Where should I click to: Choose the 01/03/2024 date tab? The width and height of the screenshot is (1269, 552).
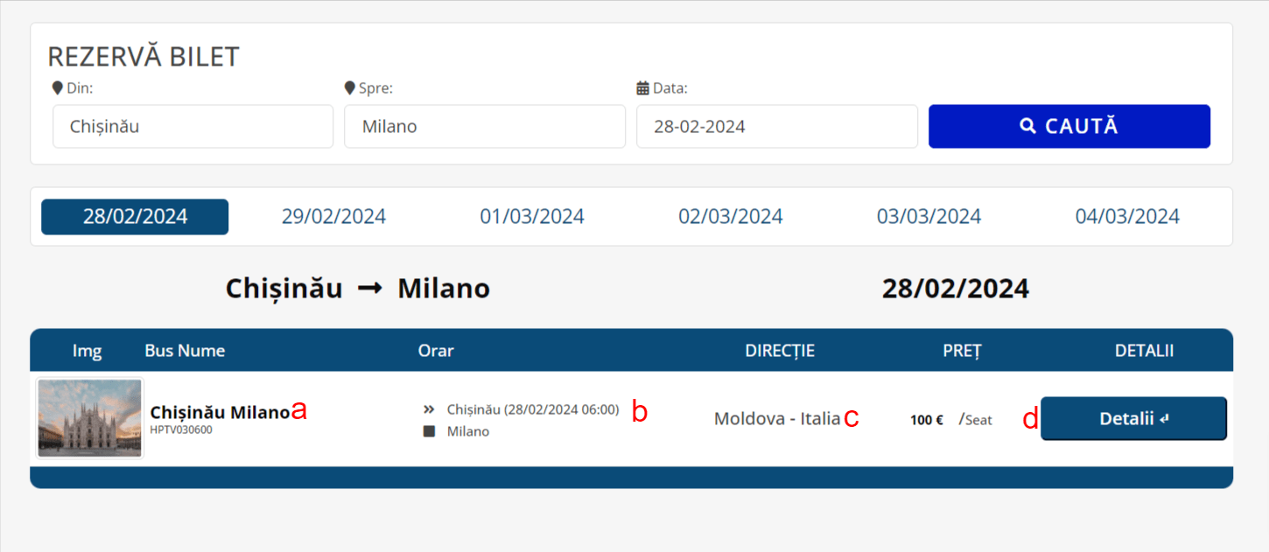532,217
